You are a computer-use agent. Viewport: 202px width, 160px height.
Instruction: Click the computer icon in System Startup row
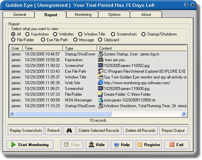pos(100,54)
